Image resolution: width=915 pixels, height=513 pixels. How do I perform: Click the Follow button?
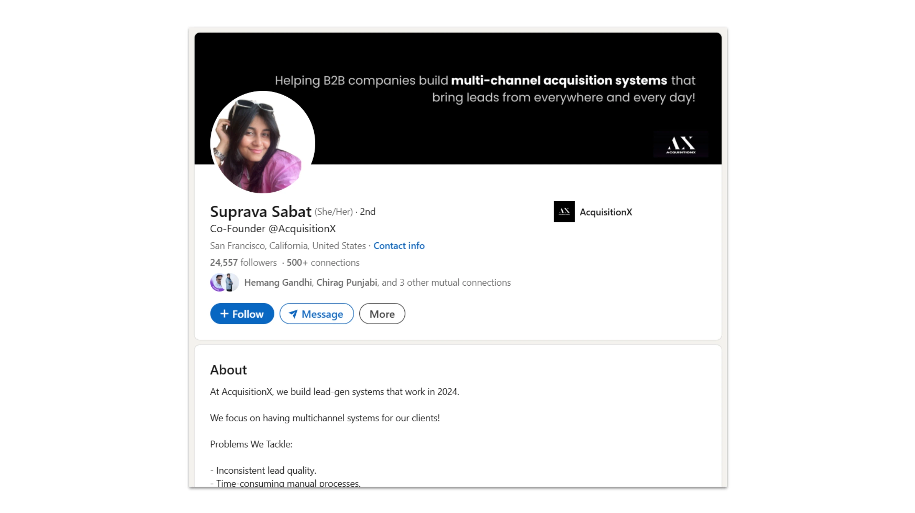click(x=242, y=313)
